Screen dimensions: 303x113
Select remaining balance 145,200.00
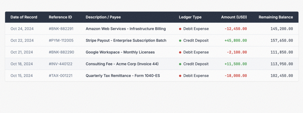[282, 29]
